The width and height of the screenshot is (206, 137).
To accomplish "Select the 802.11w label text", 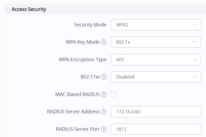I will point(90,77).
